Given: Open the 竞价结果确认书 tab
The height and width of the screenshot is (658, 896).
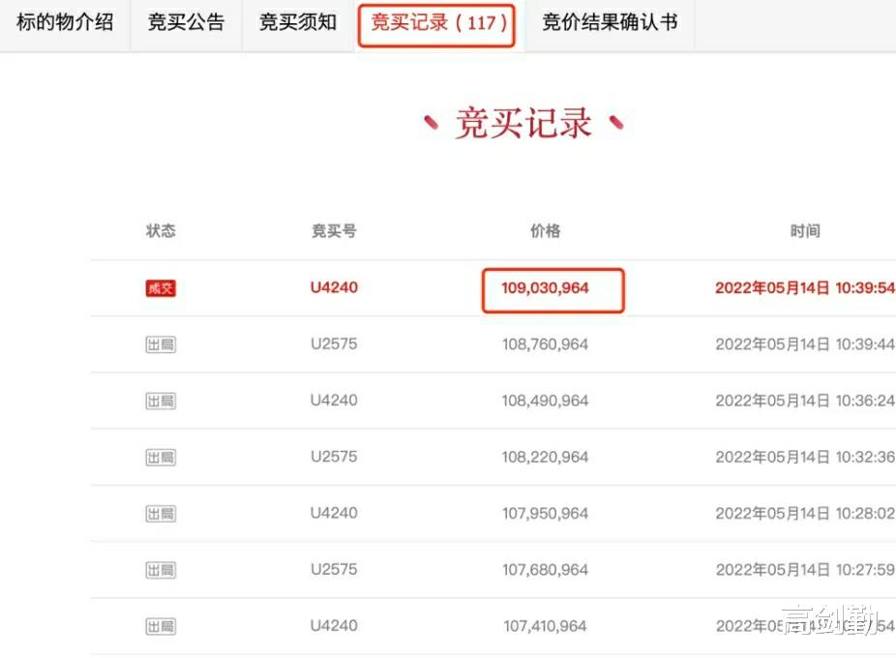Looking at the screenshot, I should pyautogui.click(x=609, y=24).
